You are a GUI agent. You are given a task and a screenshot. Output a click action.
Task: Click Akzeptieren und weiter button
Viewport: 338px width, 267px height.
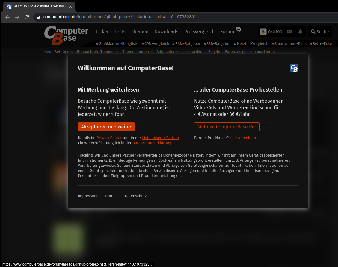[x=106, y=127]
